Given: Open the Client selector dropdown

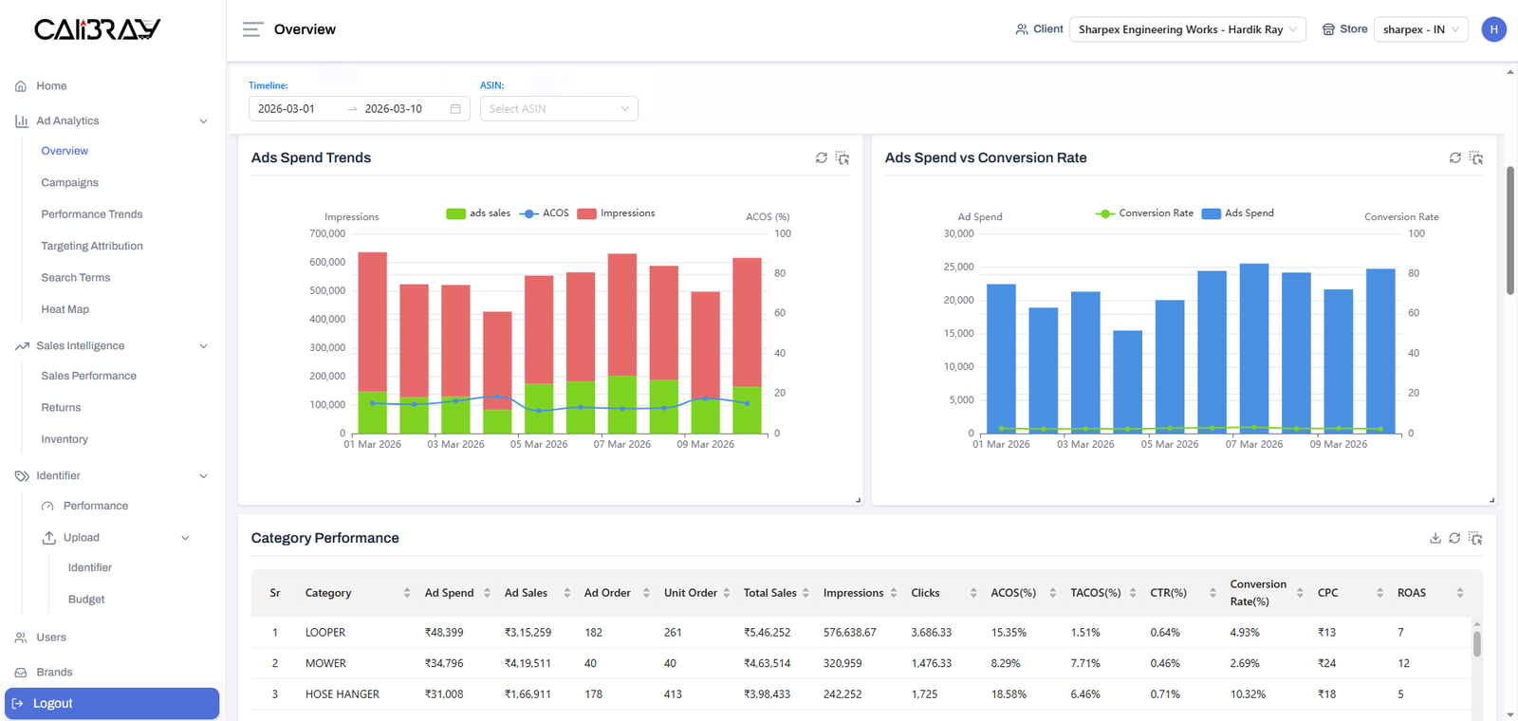Looking at the screenshot, I should (x=1187, y=29).
